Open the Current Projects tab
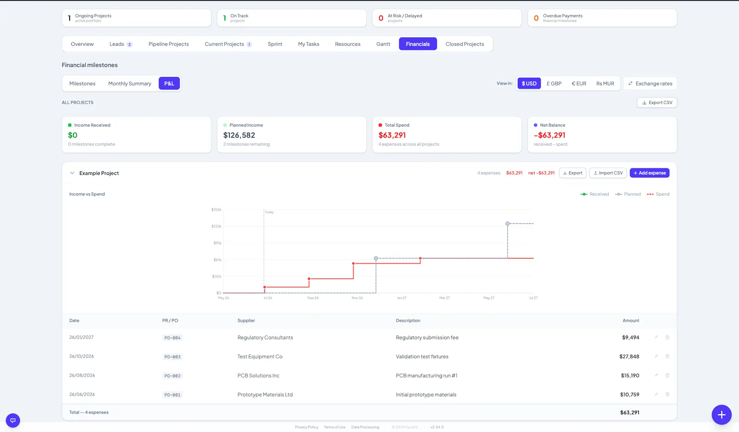739x432 pixels. click(x=228, y=44)
